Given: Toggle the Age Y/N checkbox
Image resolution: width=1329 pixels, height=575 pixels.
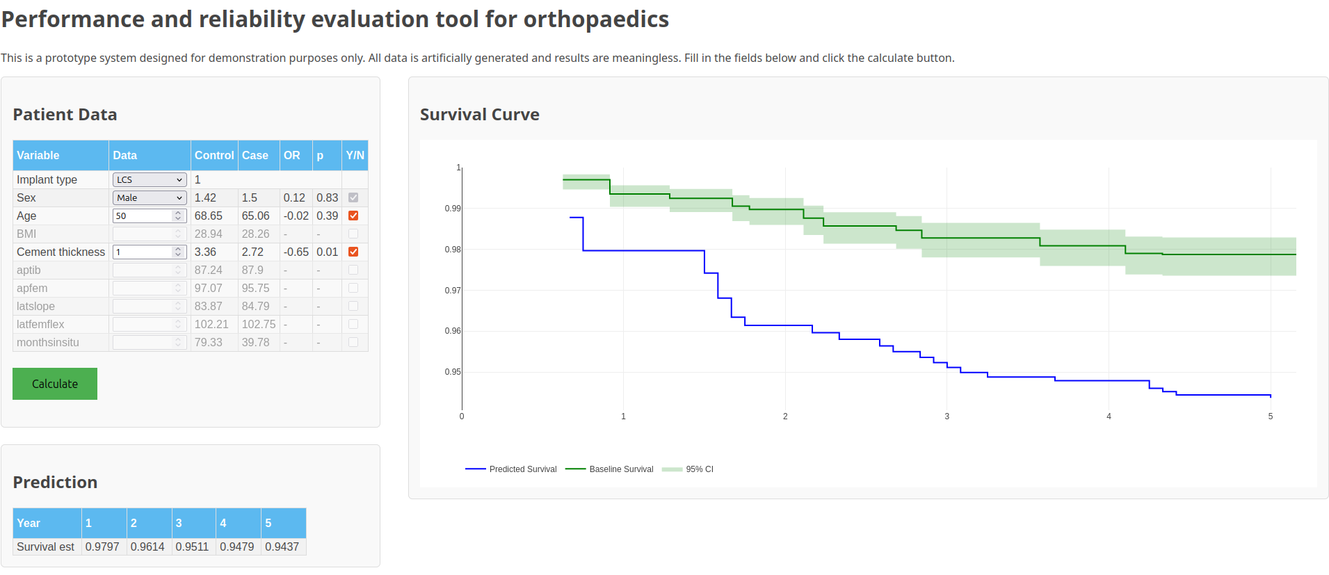Looking at the screenshot, I should 353,216.
